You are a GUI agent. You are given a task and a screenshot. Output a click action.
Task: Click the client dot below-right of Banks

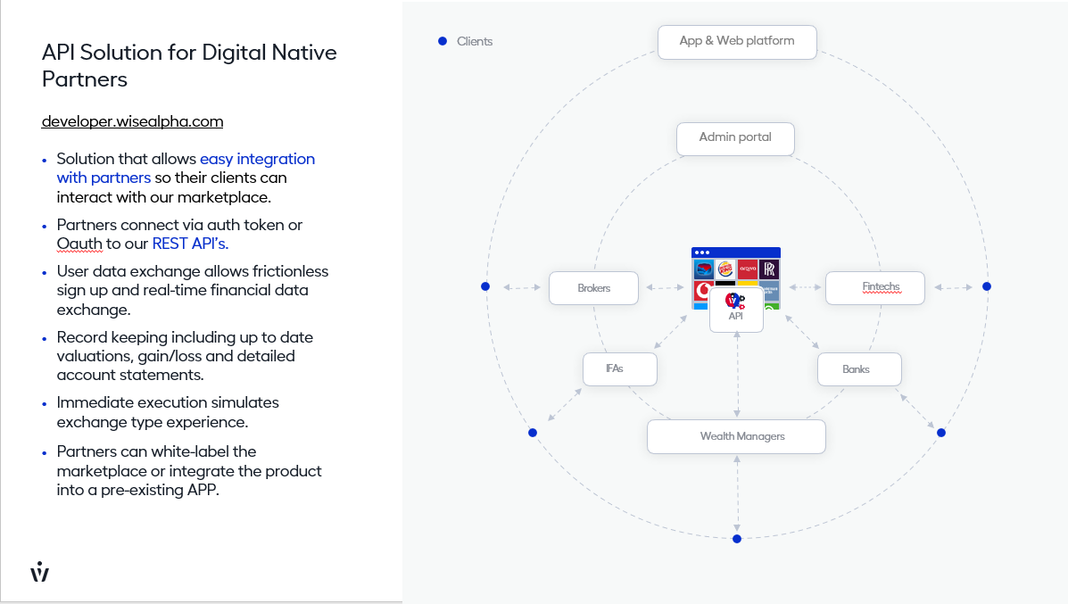point(941,433)
